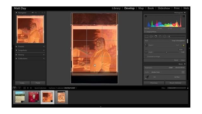Viewport: 202px width, 114px height.
Task: Switch to the Map module
Action: point(141,8)
